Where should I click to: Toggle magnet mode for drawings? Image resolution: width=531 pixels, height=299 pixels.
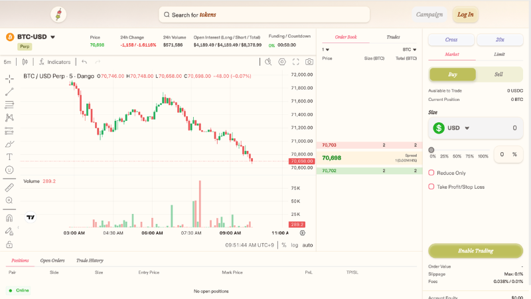click(x=9, y=218)
